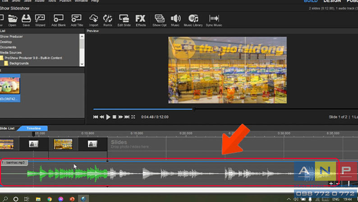Click the 0:10.000 mark on the ruler
The image size is (358, 202).
click(x=87, y=133)
